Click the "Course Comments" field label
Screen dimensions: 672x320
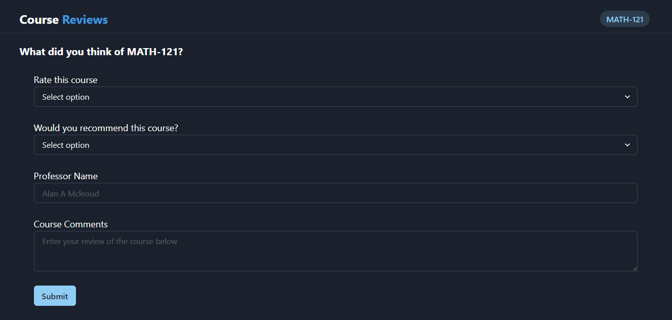pos(71,224)
